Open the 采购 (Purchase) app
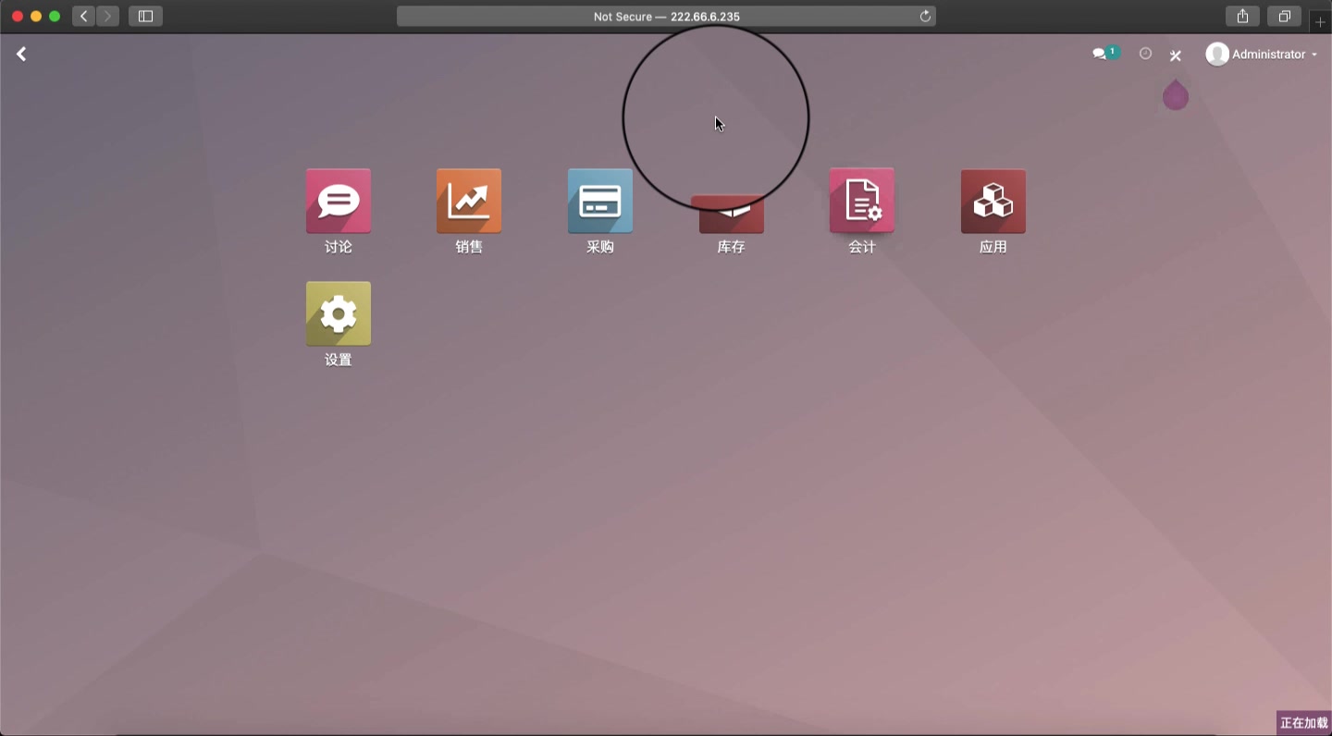Screen dimensions: 1332x736 click(x=600, y=202)
